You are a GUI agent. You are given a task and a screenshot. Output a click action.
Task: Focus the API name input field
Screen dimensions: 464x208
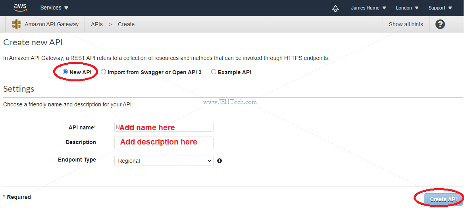[x=164, y=127]
